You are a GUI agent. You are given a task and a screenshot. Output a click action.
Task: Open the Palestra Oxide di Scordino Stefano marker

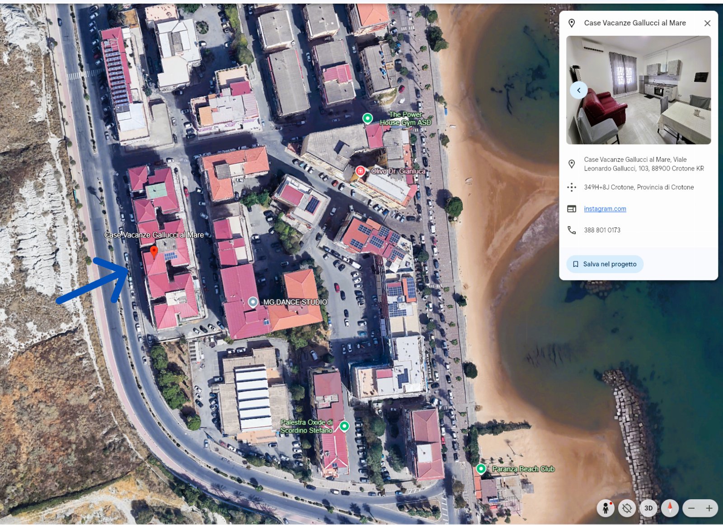click(344, 426)
